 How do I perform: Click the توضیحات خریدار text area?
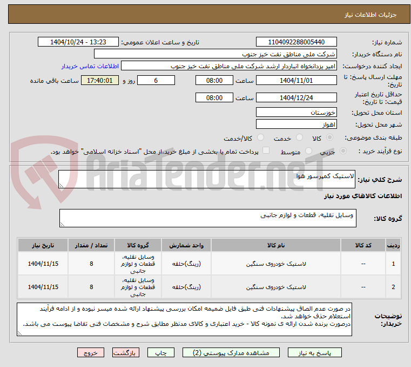(x=184, y=319)
